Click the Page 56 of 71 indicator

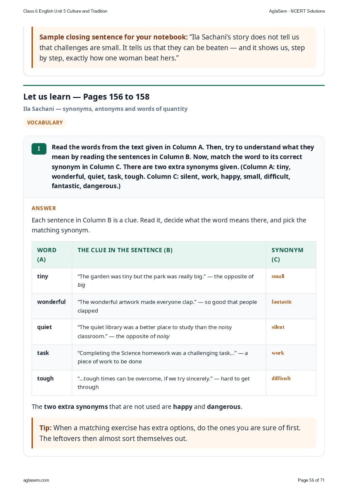click(311, 480)
